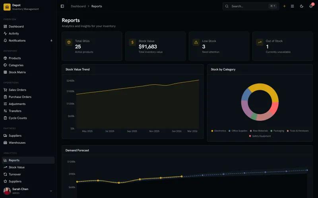Click the Stock by Category heading
This screenshot has width=318, height=198.
coord(223,70)
